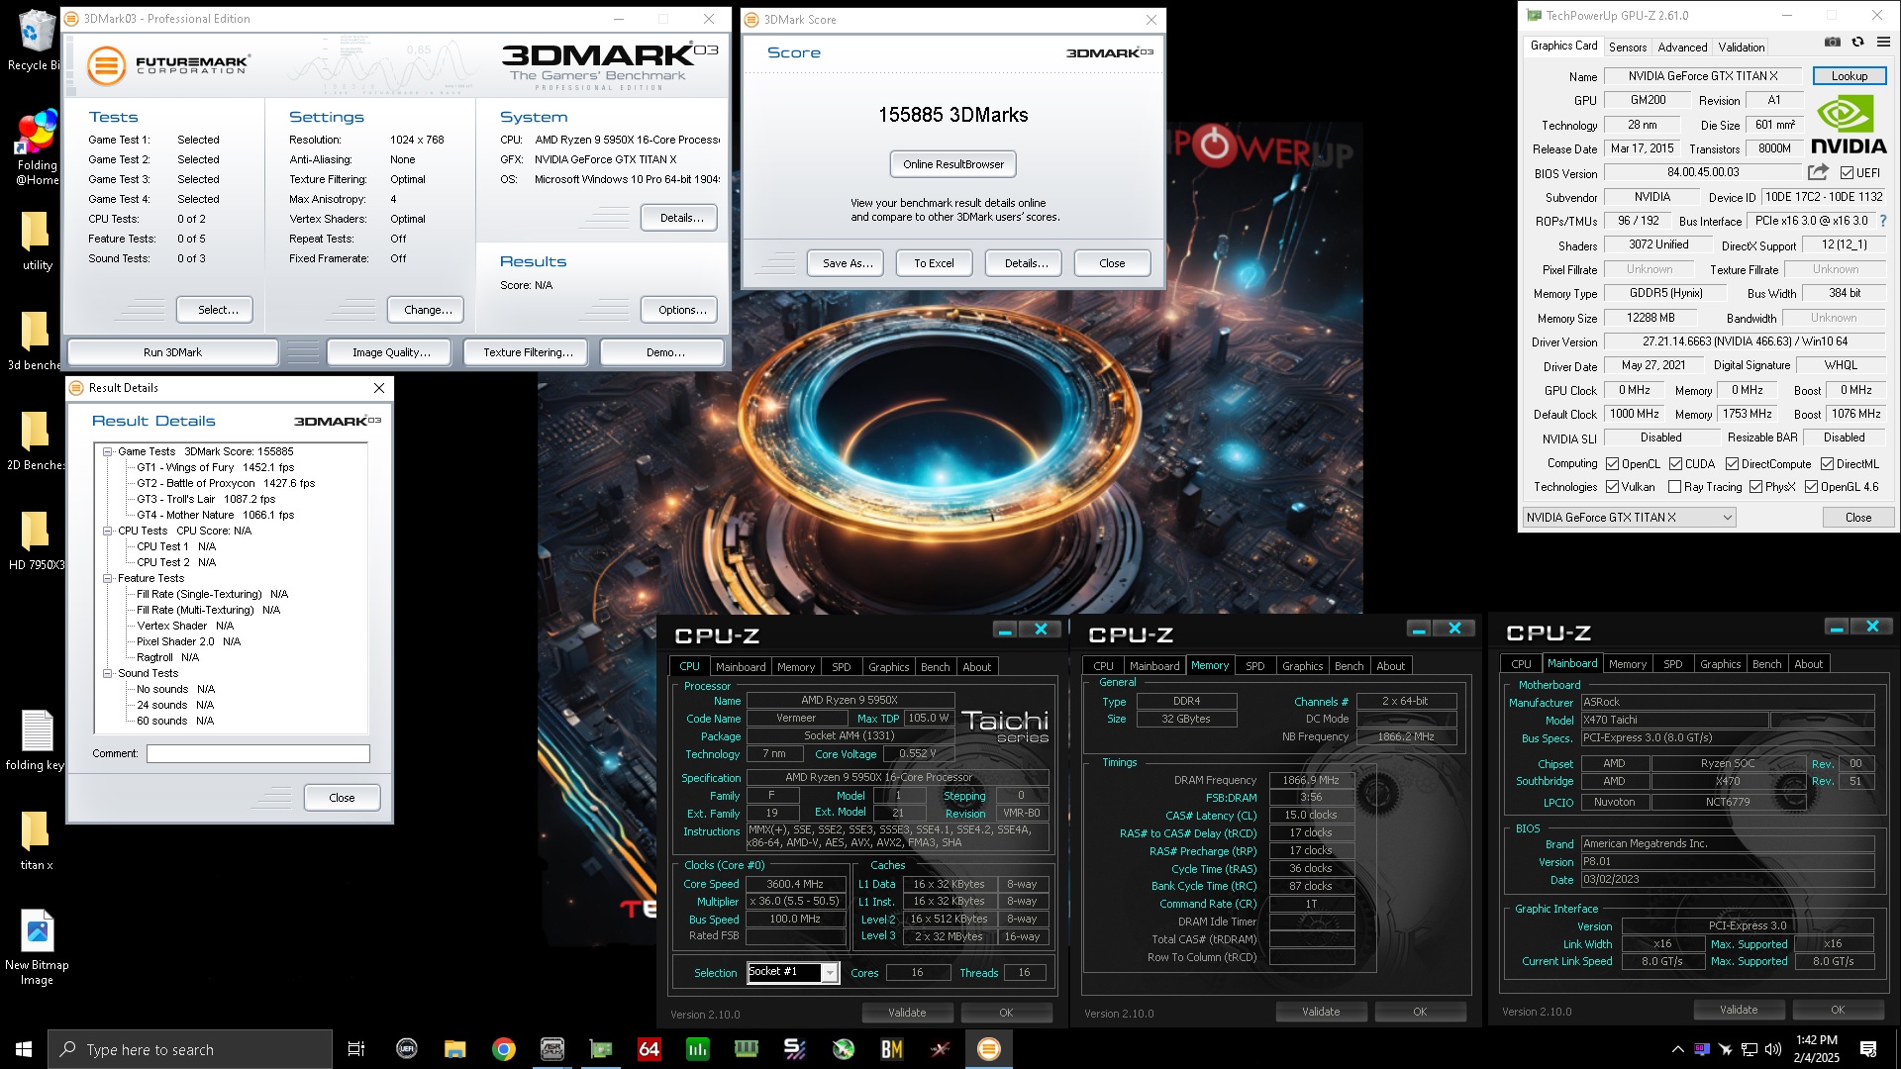Viewport: 1901px width, 1069px height.
Task: Open the Socket #1 selection dropdown
Action: 793,972
